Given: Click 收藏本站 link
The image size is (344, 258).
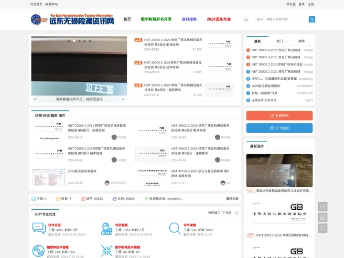Looking at the screenshot, I should (x=52, y=4).
